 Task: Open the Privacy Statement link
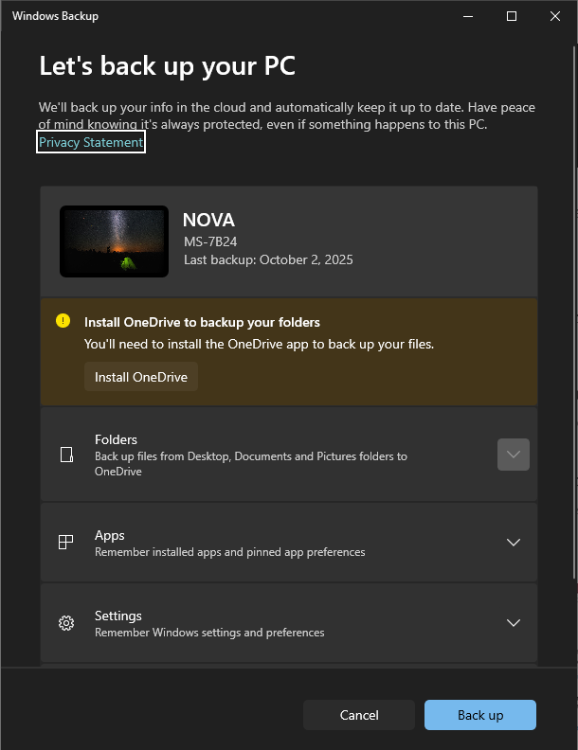[90, 142]
